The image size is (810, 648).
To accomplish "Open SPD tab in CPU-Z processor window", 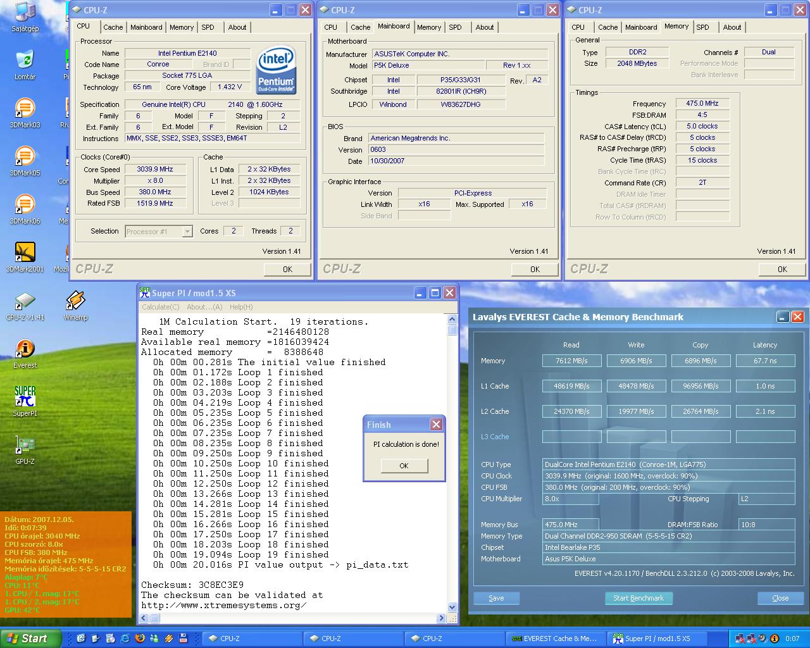I will [208, 27].
